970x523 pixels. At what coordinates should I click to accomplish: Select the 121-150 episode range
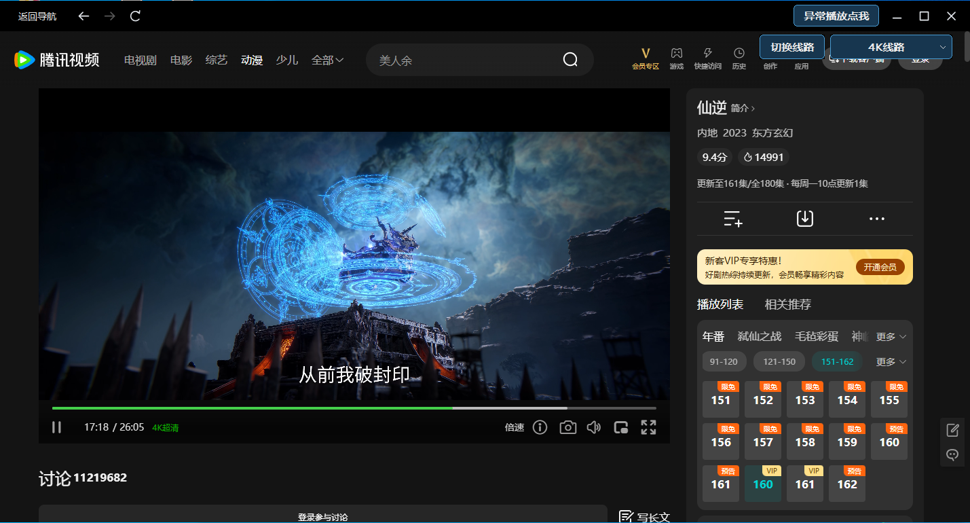779,361
